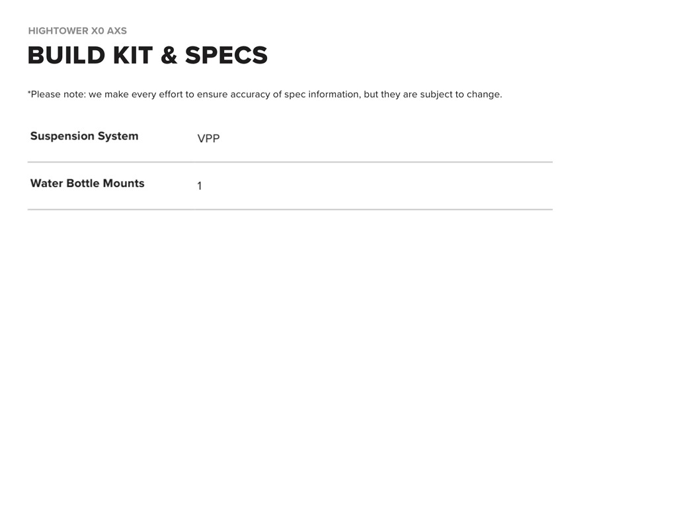Click AXS in the model subtitle
The width and height of the screenshot is (677, 508).
117,31
